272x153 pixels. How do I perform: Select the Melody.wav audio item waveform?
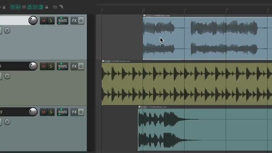(205, 130)
